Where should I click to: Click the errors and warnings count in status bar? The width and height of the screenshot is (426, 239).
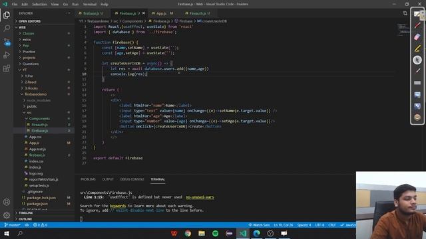coord(40,225)
